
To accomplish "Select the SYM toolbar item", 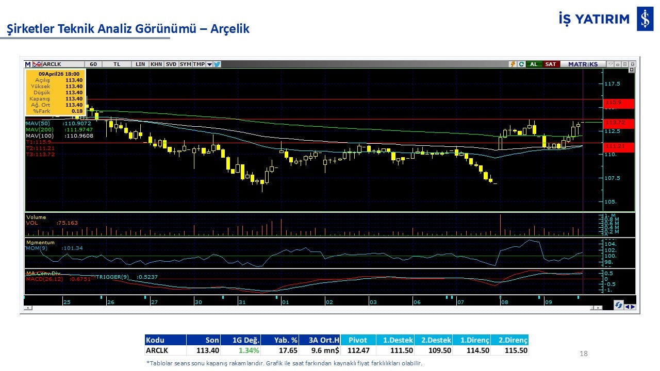I will click(x=186, y=64).
